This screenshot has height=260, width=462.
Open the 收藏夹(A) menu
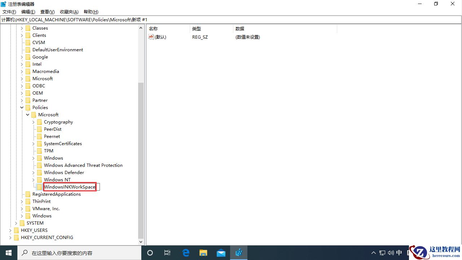69,12
